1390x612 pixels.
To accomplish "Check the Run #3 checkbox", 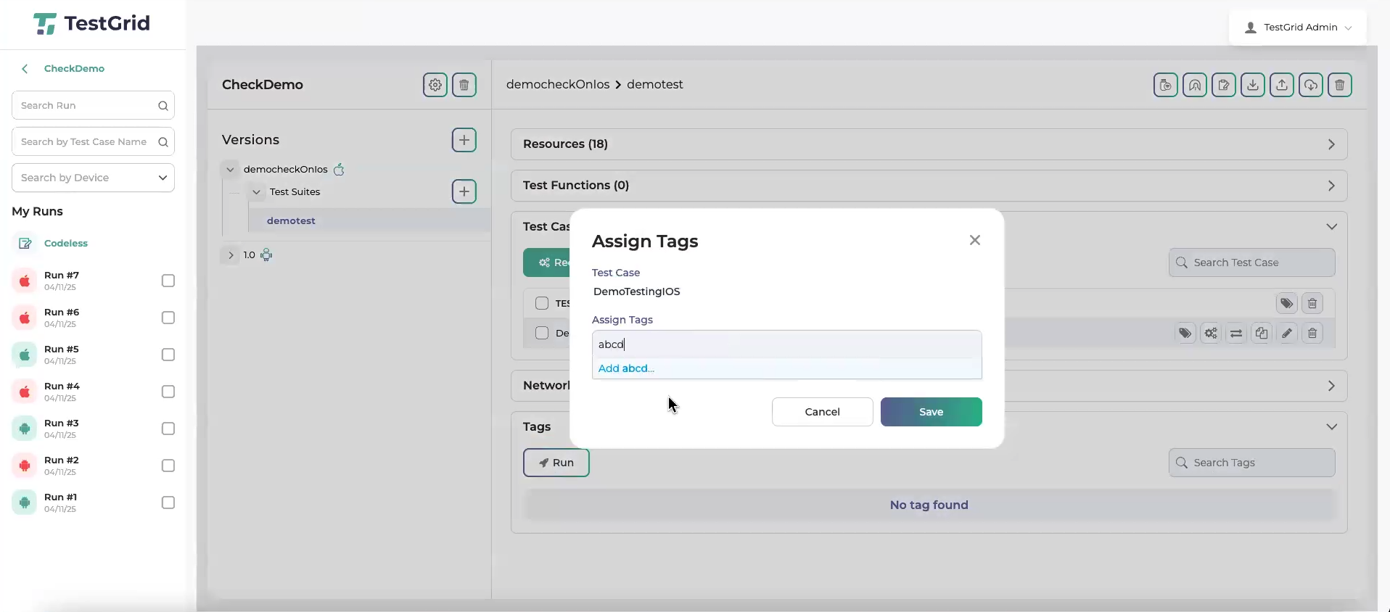I will point(168,429).
